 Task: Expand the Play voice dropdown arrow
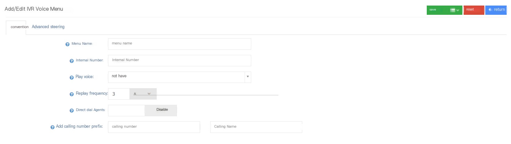248,77
